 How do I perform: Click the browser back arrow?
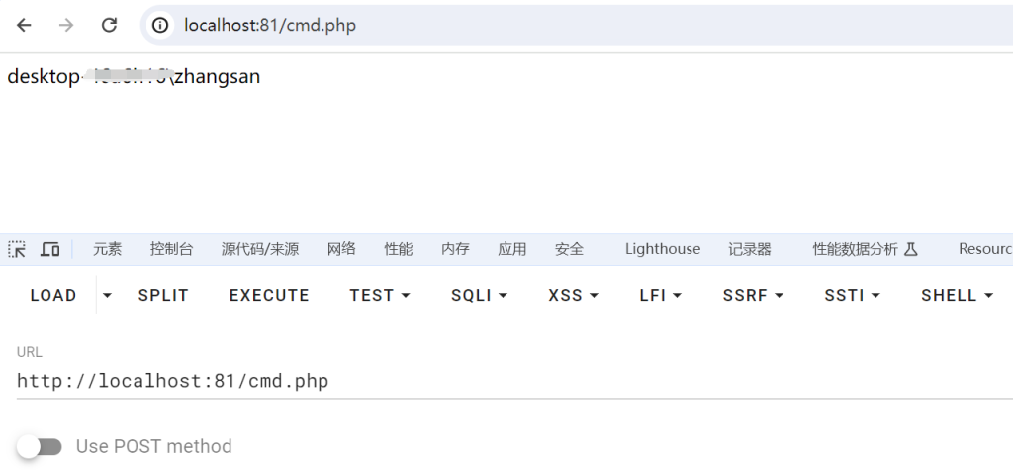24,25
